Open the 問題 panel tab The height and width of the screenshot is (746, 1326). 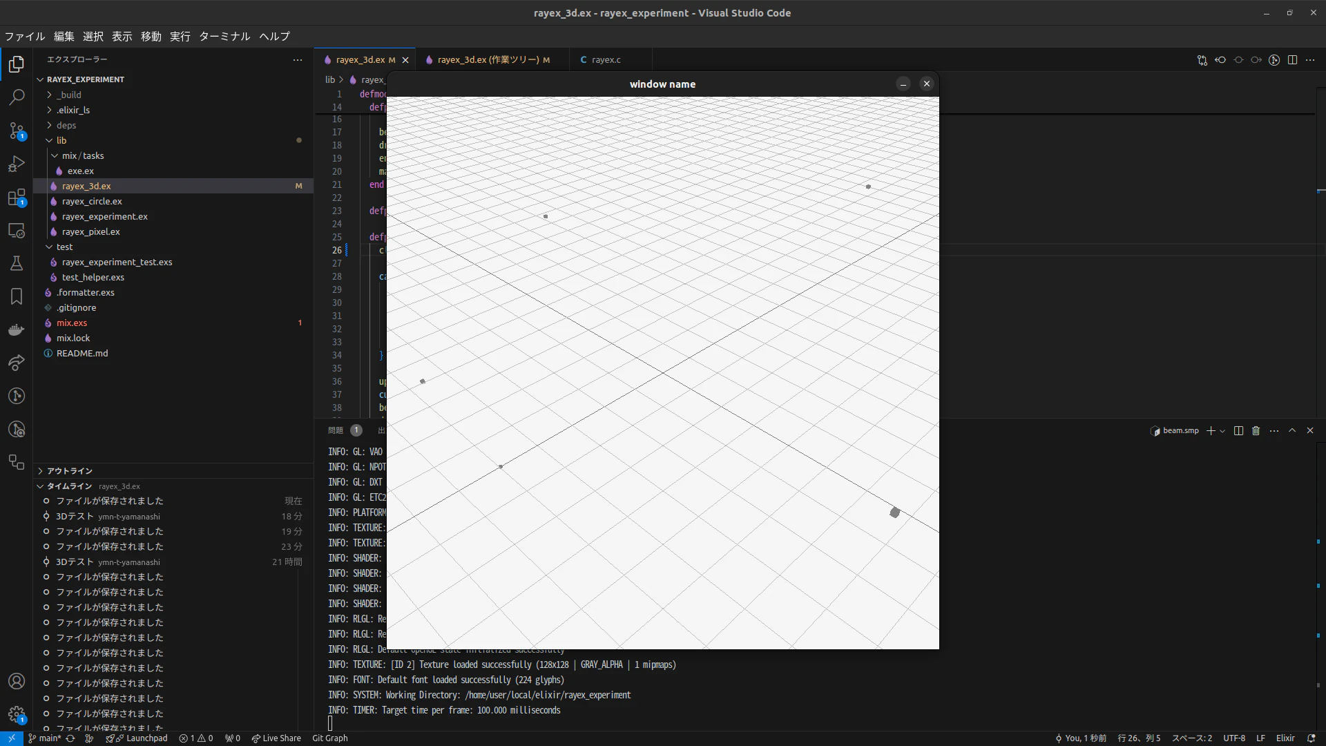pos(336,430)
